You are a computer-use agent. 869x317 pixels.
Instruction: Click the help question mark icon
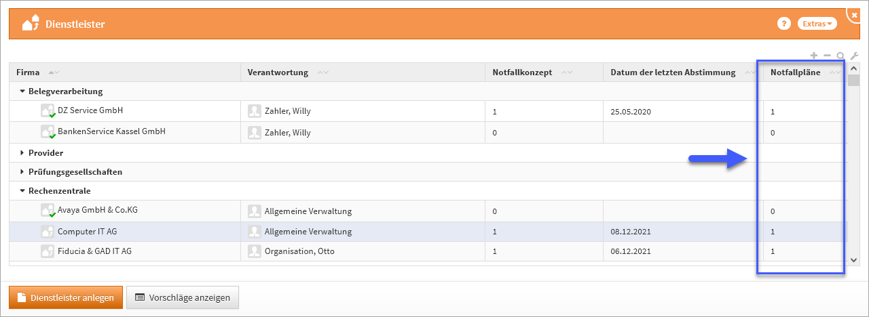pyautogui.click(x=783, y=24)
